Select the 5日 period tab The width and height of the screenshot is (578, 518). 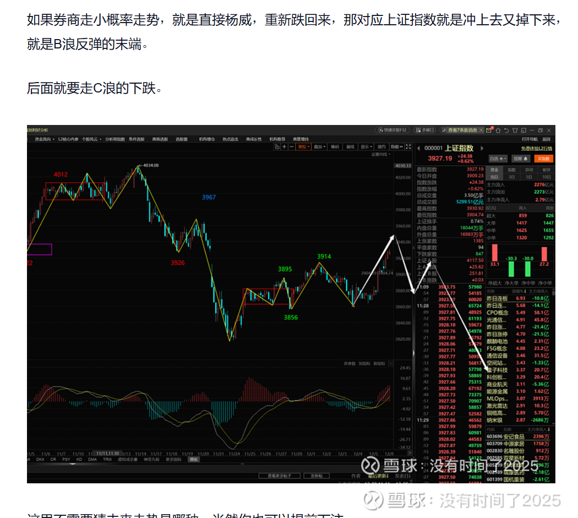(x=529, y=177)
